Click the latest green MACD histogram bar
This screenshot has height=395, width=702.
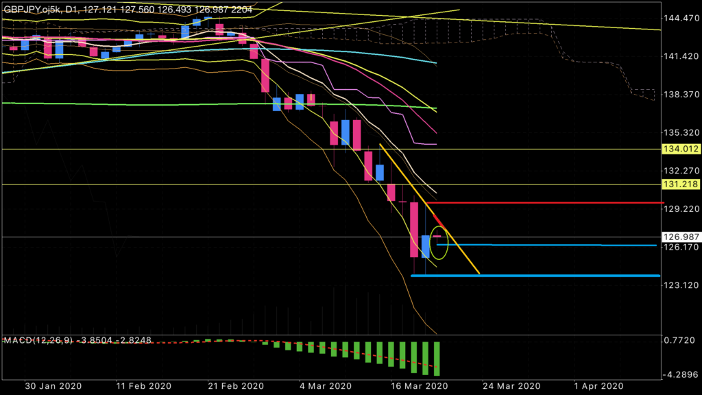[x=437, y=359]
